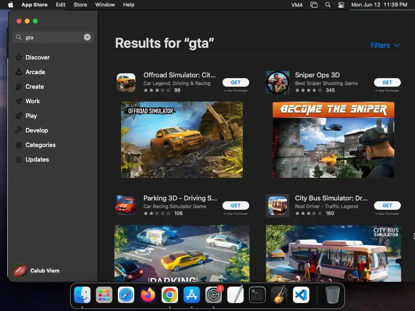Get the Offroad Simulator app
The width and height of the screenshot is (415, 311).
coord(235,83)
